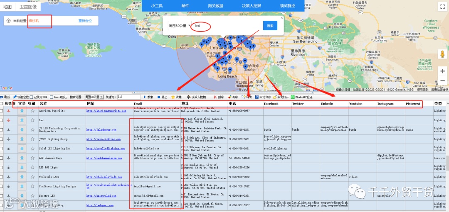The width and height of the screenshot is (449, 212).
Task: Check the JS LED Technology Corporation row checkbox
Action: pyautogui.click(x=1, y=130)
